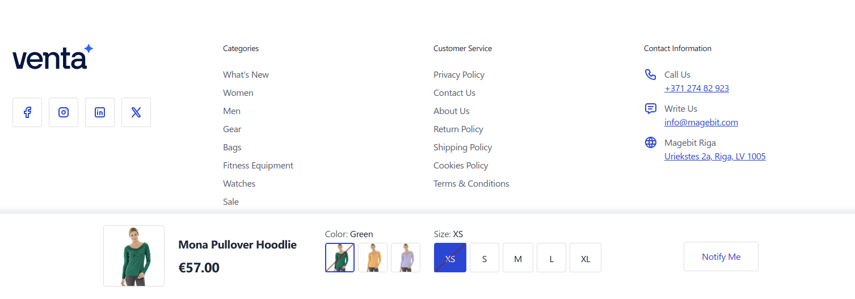Open the X (Twitter) social icon
The width and height of the screenshot is (855, 299).
(x=136, y=112)
